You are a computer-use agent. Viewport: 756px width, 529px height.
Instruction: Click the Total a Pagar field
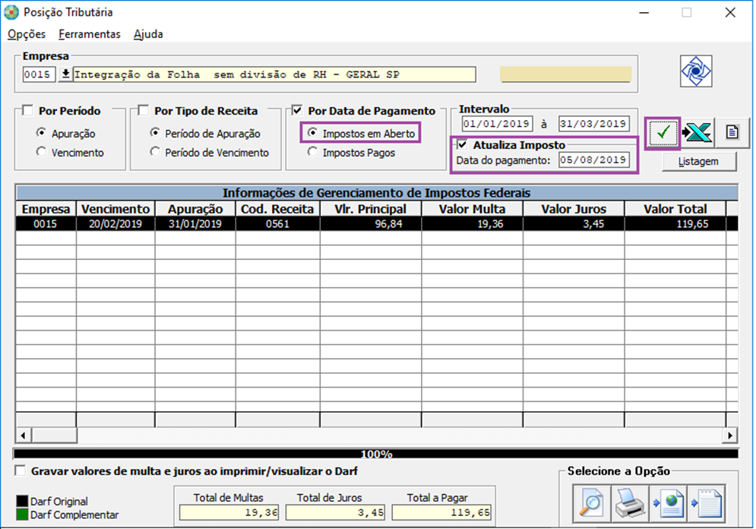coord(441,512)
